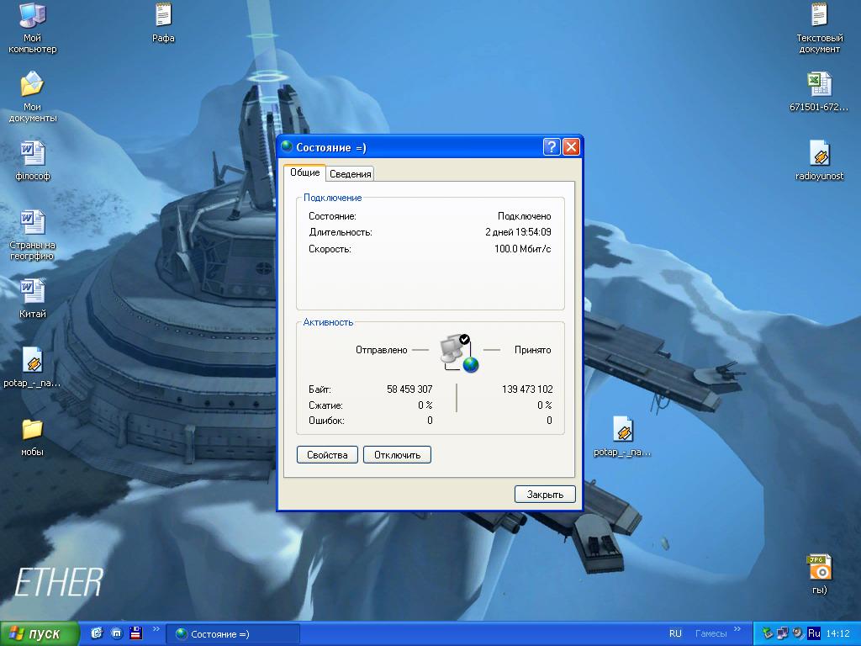Image resolution: width=861 pixels, height=646 pixels.
Task: Click the floppy disk quick launch icon
Action: 135,633
